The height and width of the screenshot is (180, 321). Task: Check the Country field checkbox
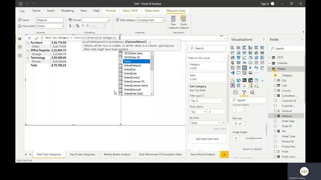tap(275, 90)
